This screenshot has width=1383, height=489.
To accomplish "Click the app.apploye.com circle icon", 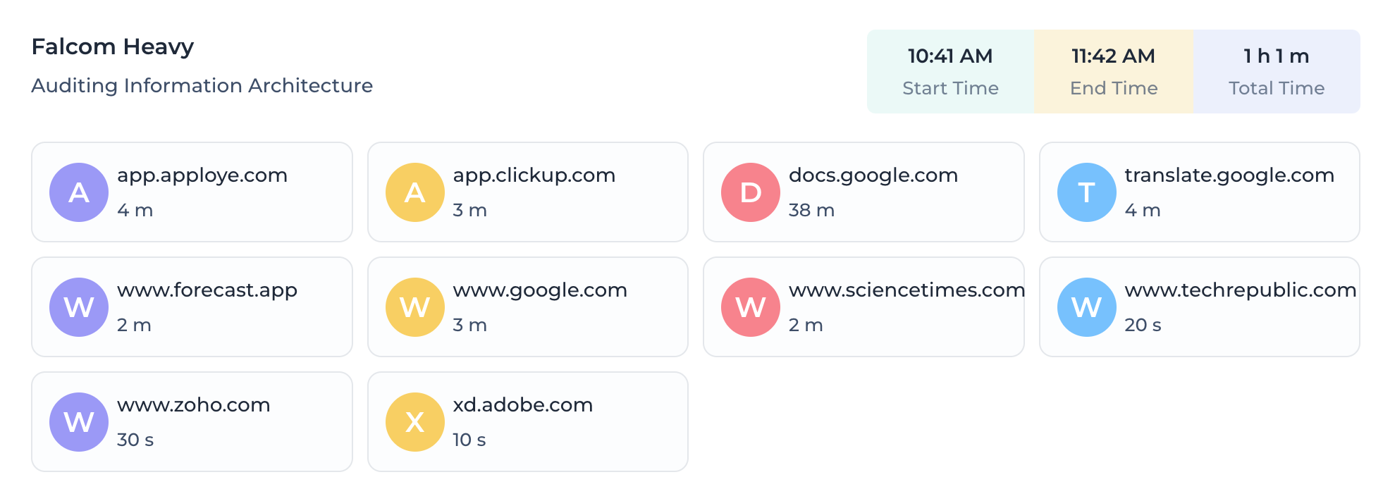I will [79, 192].
